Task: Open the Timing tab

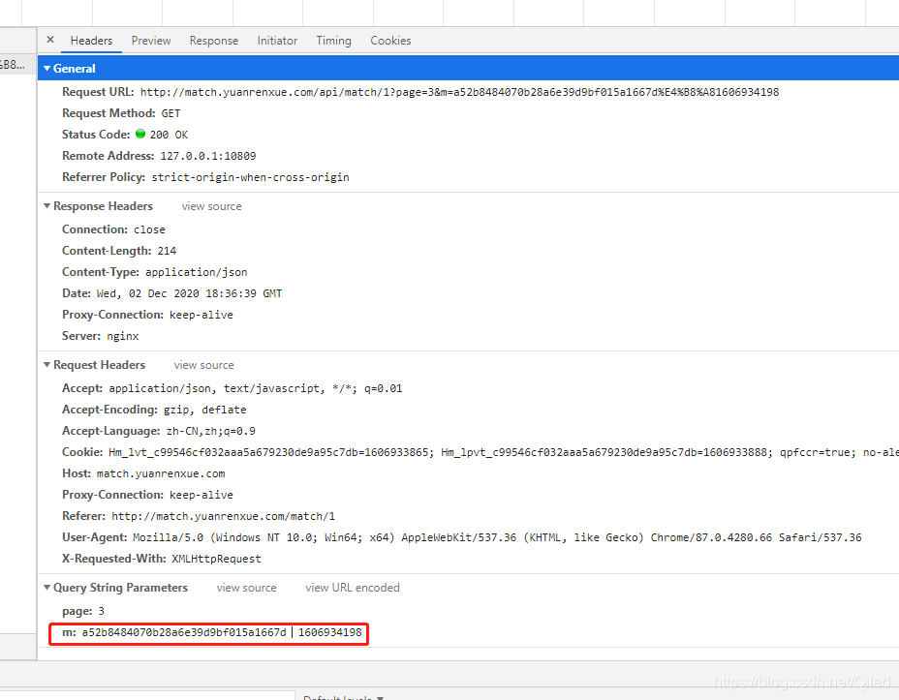Action: click(333, 41)
